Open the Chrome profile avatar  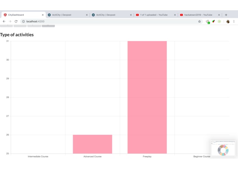click(x=228, y=22)
